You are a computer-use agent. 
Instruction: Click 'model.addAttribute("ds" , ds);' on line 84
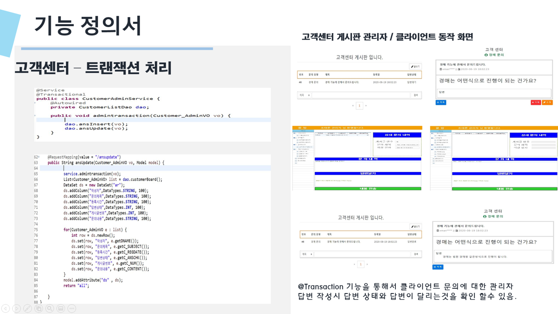coord(93,280)
